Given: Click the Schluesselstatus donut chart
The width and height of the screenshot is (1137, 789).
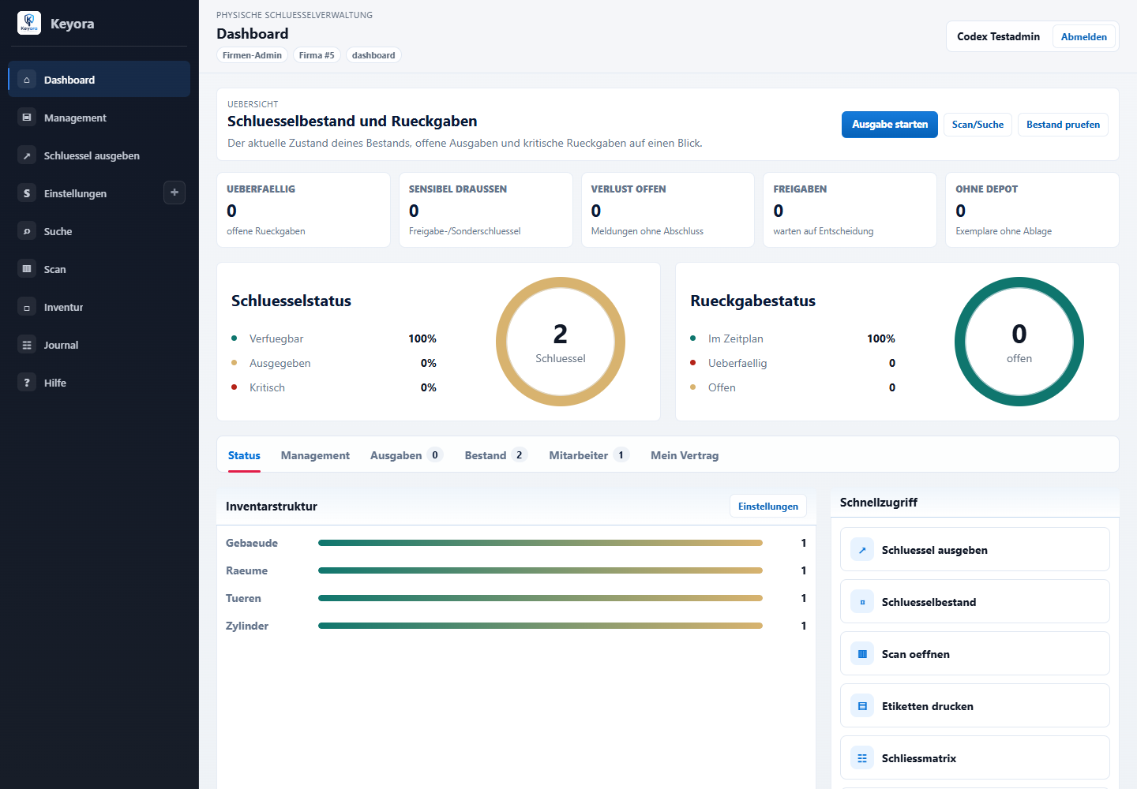Looking at the screenshot, I should [561, 342].
